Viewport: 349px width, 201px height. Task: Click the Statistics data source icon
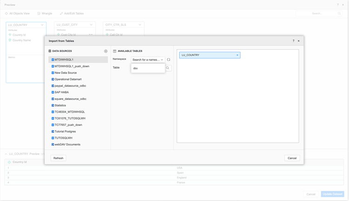click(53, 106)
